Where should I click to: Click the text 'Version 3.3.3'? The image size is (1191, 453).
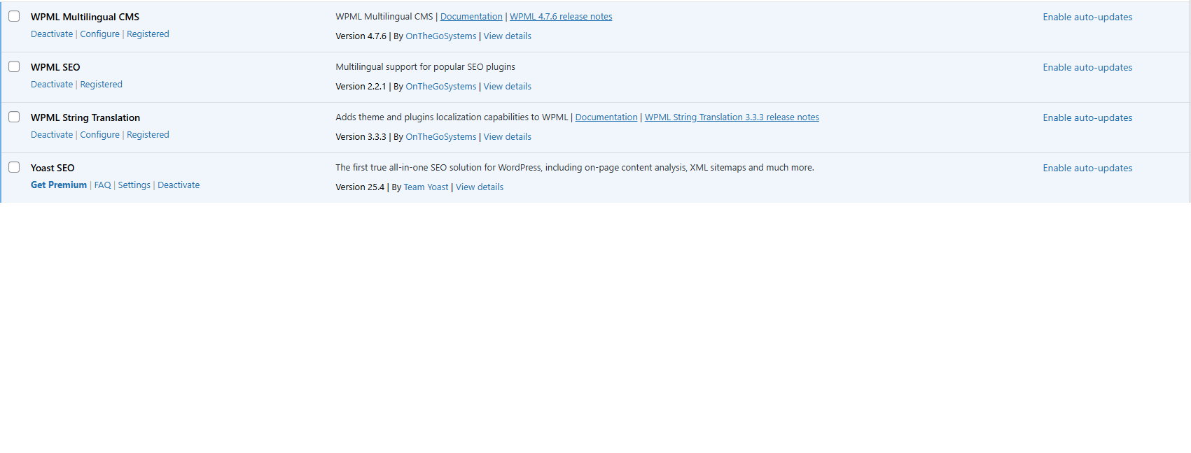click(361, 137)
